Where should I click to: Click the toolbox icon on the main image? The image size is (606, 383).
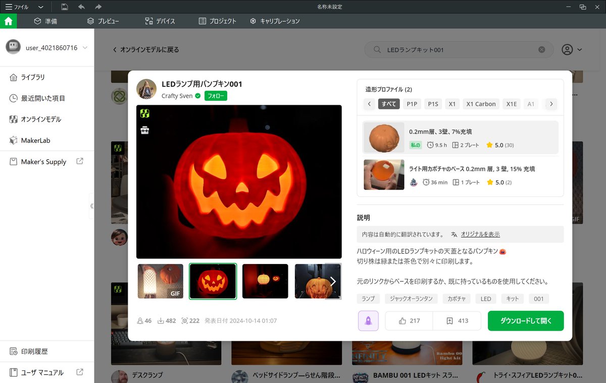pos(145,131)
